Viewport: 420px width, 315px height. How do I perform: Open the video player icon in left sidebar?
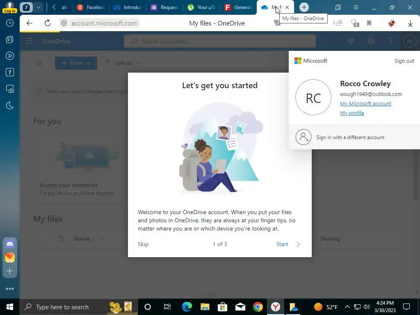coord(10,56)
